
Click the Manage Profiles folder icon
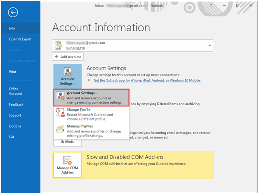[60, 129]
